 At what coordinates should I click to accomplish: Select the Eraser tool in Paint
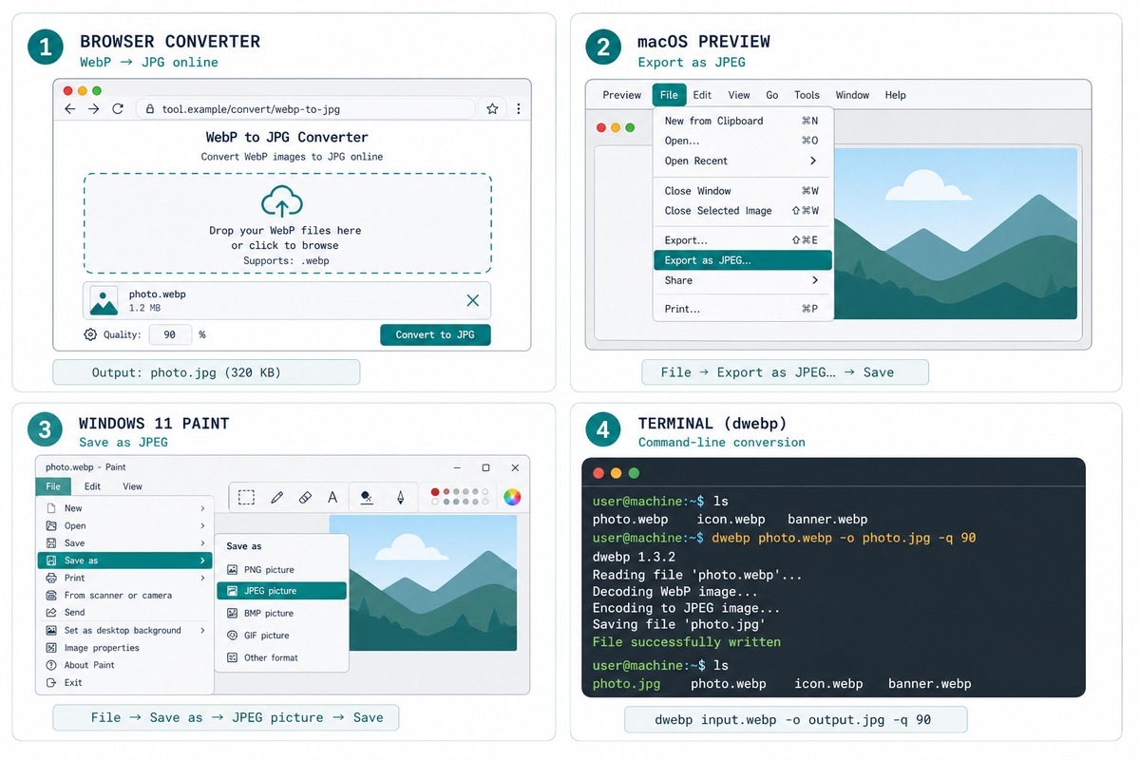point(305,497)
